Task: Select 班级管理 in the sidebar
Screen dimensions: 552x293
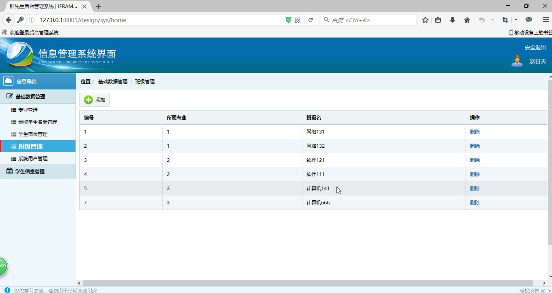Action: pos(38,146)
